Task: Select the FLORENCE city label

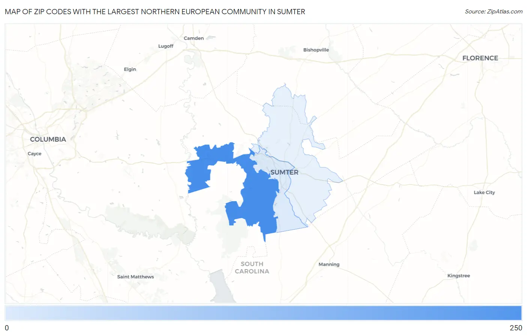Action: (480, 58)
